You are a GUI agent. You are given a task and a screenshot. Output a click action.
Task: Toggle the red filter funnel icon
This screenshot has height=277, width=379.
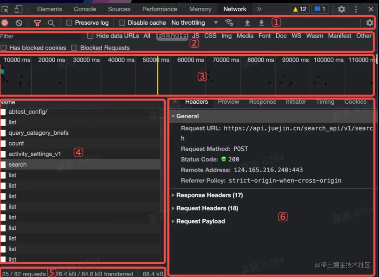37,23
